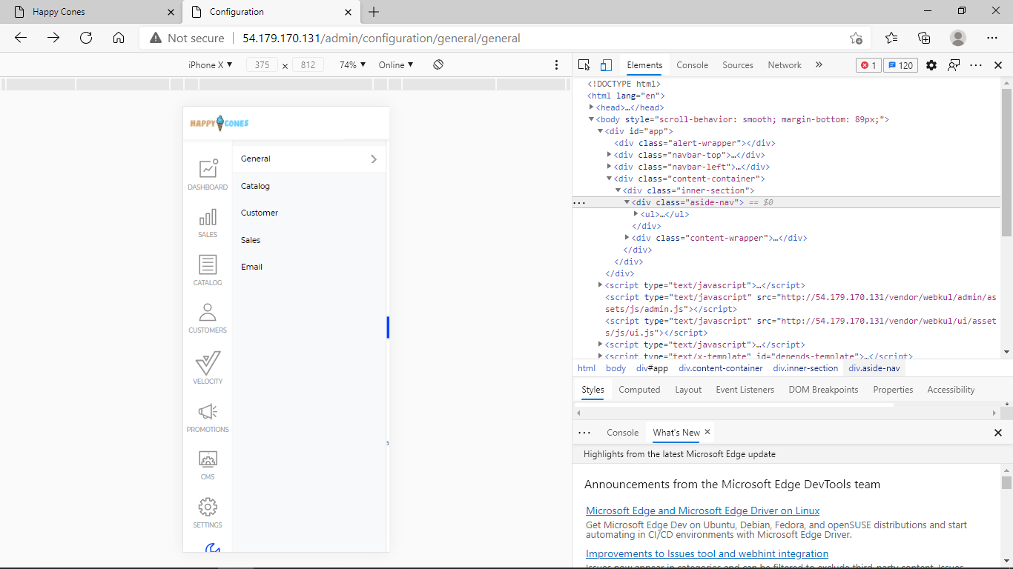Open DevTools settings gear icon
Screen dimensions: 1013x569
pyautogui.click(x=931, y=65)
